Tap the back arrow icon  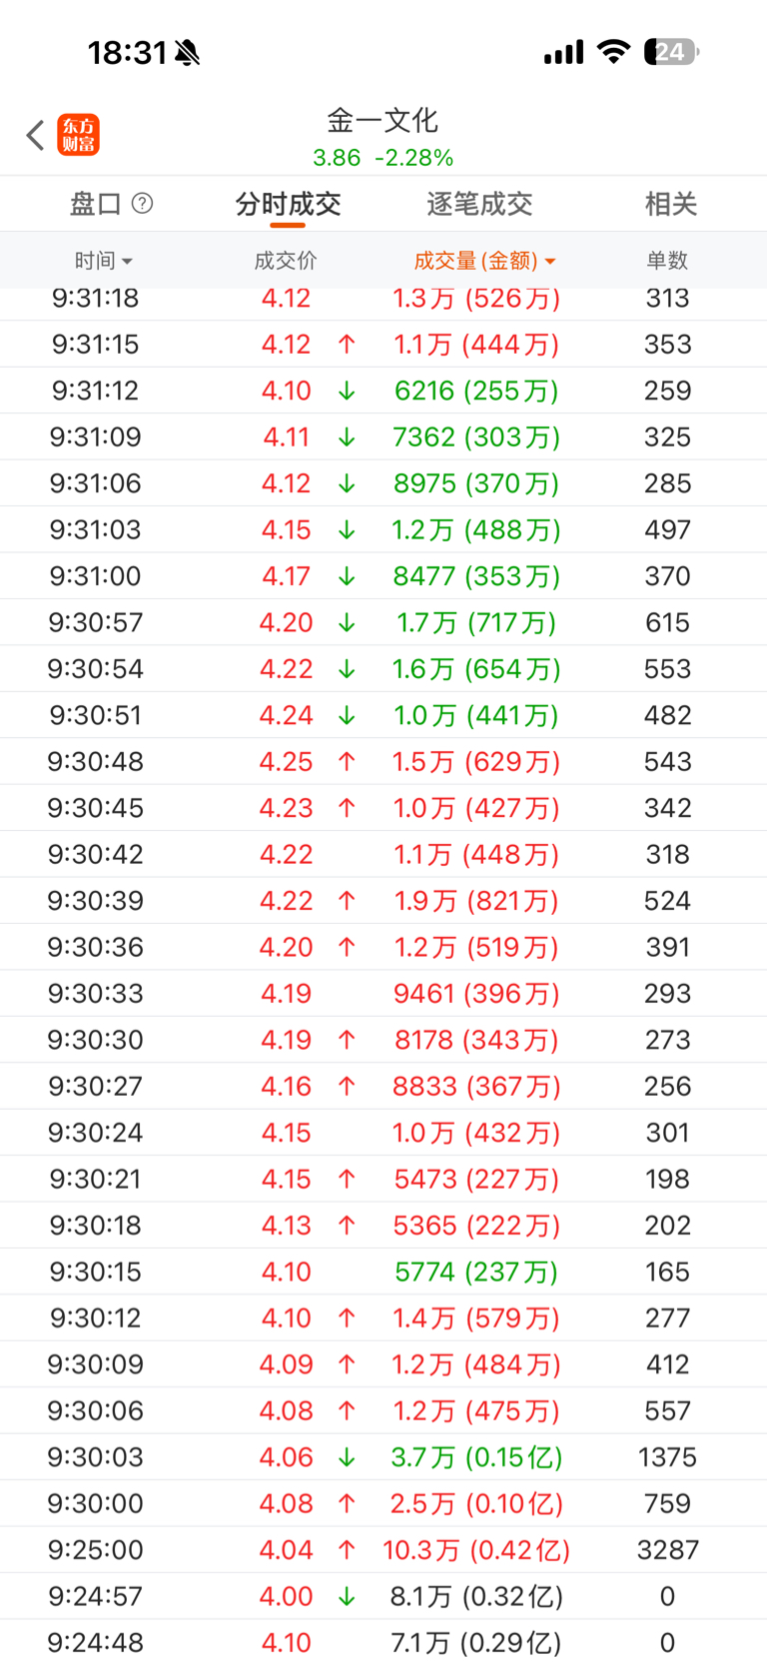[36, 135]
